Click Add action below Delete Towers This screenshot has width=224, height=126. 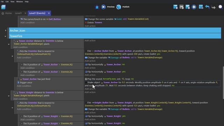[90, 26]
